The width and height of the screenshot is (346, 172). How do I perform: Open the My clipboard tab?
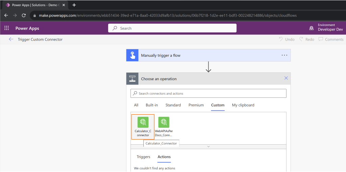[x=243, y=105]
